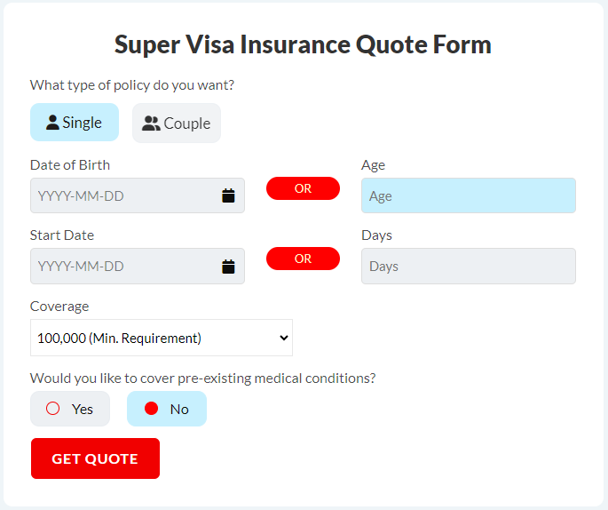Click the two-person icon on Couple
Viewport: 608px width, 510px height.
click(151, 124)
